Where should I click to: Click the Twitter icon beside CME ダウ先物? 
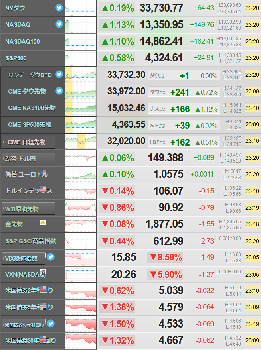click(x=59, y=91)
